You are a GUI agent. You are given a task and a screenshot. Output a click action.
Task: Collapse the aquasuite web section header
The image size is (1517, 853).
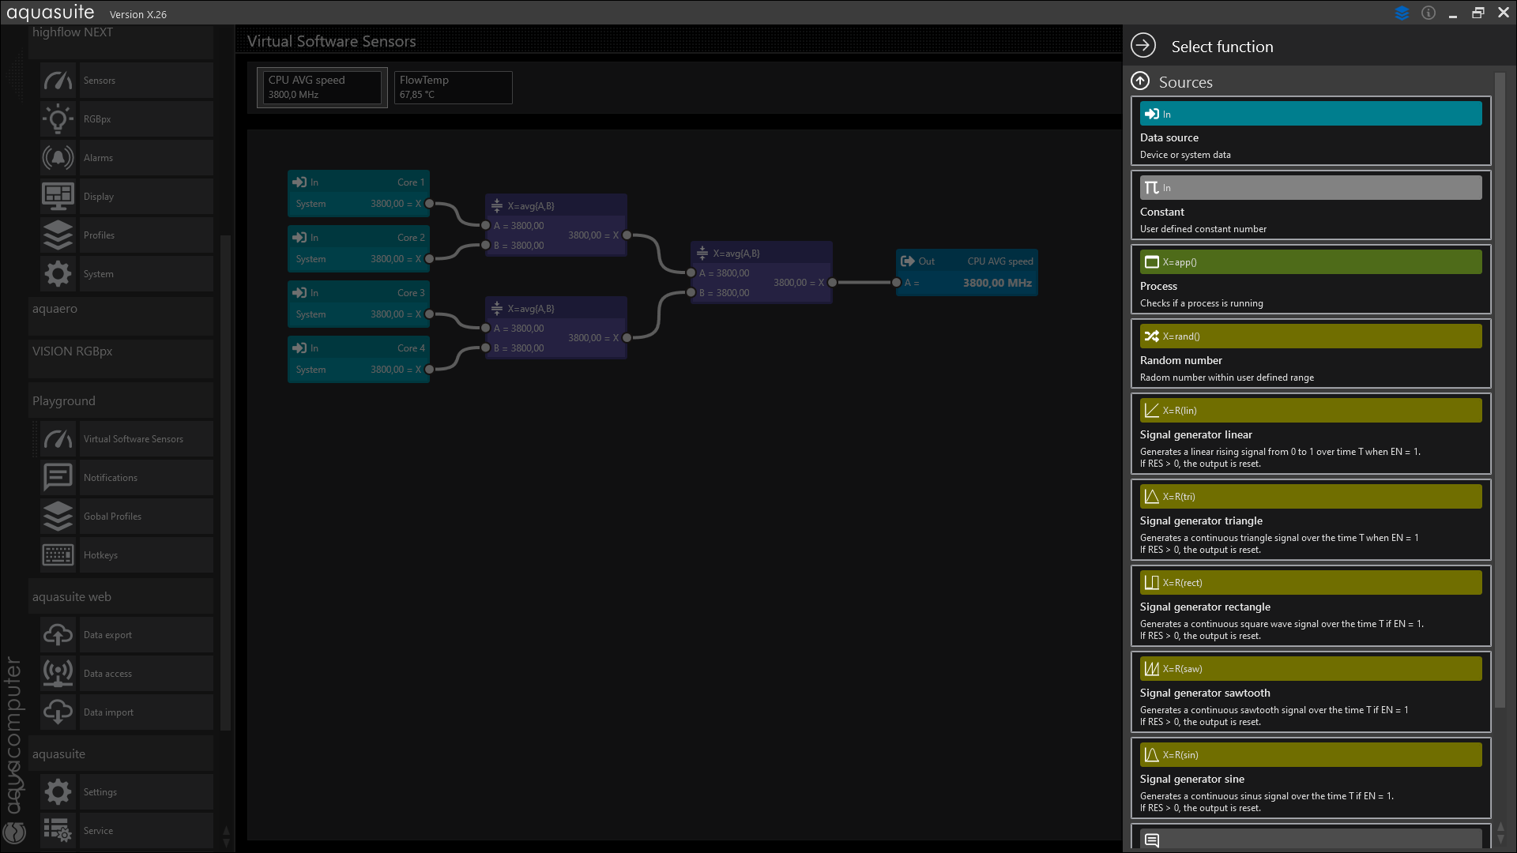pos(121,596)
